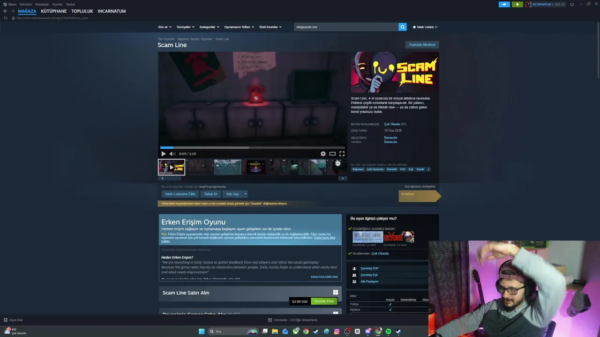Open Topluluk Merkezi button

tap(422, 45)
